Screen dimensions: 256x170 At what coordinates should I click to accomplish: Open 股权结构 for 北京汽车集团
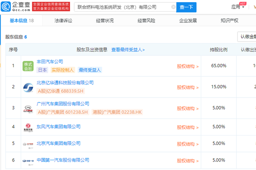[188, 144]
